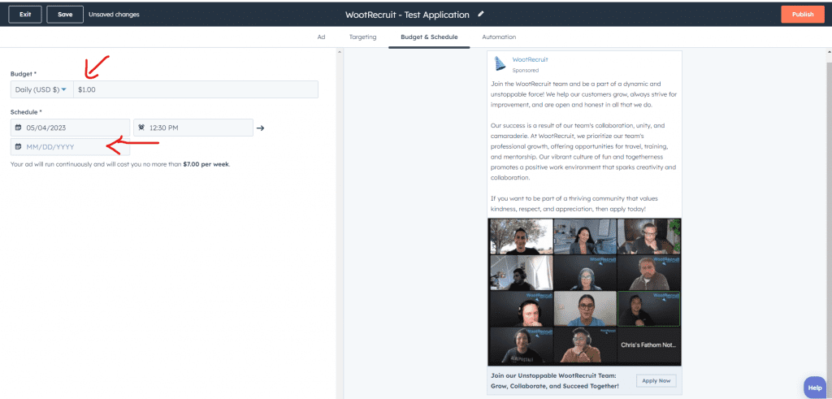The width and height of the screenshot is (832, 399).
Task: Open the Automation tab
Action: (499, 37)
